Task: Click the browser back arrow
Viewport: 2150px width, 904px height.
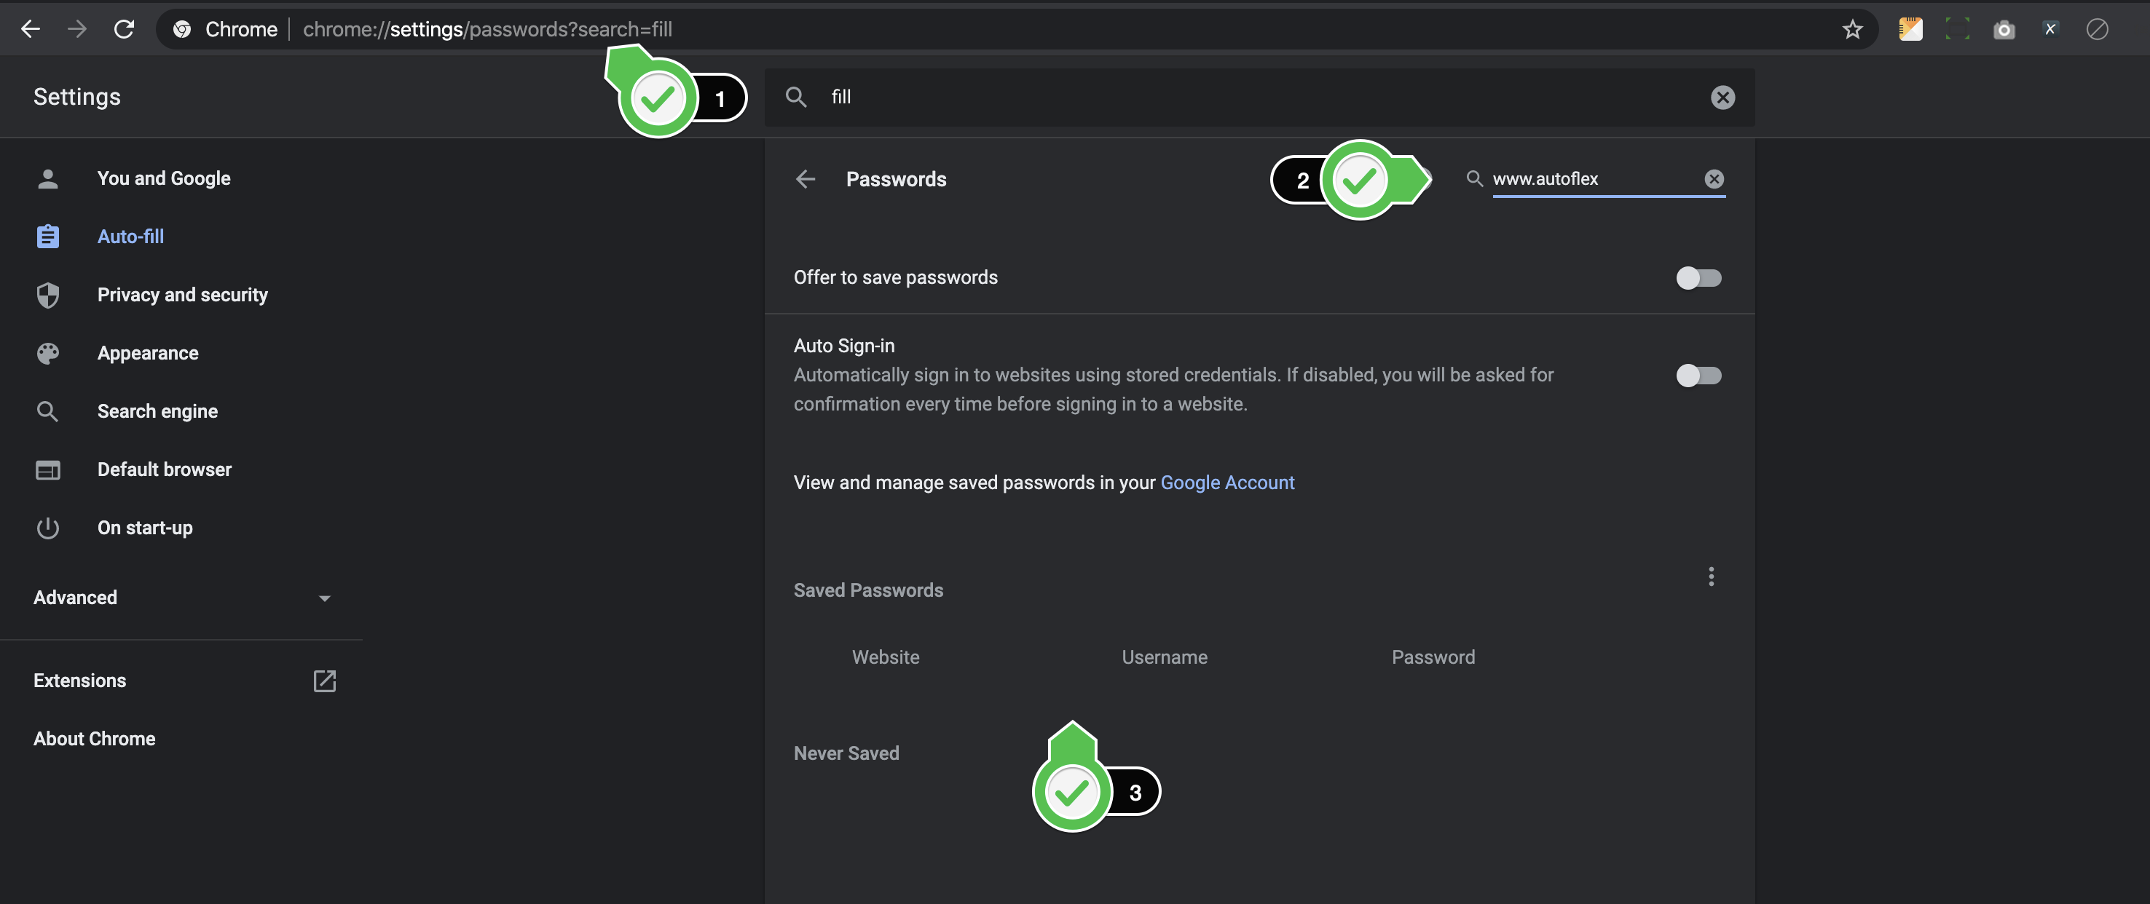Action: point(31,29)
